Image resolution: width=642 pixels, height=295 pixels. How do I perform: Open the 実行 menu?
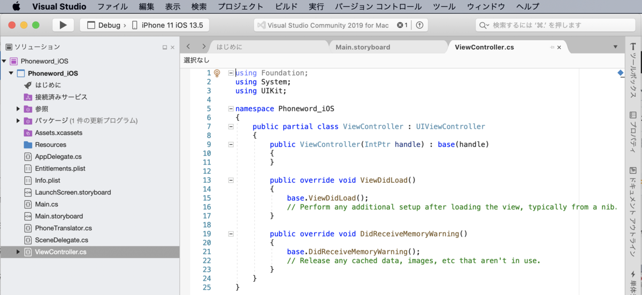coord(316,6)
